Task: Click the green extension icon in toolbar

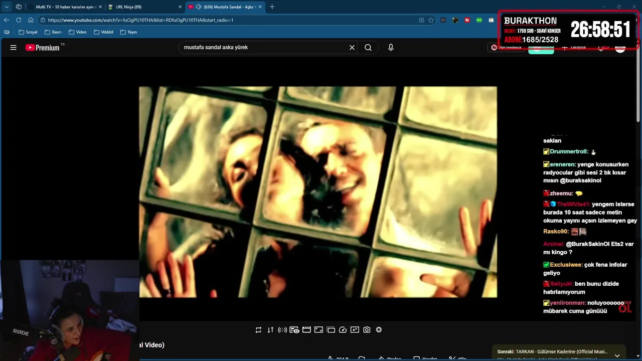Action: pyautogui.click(x=479, y=20)
